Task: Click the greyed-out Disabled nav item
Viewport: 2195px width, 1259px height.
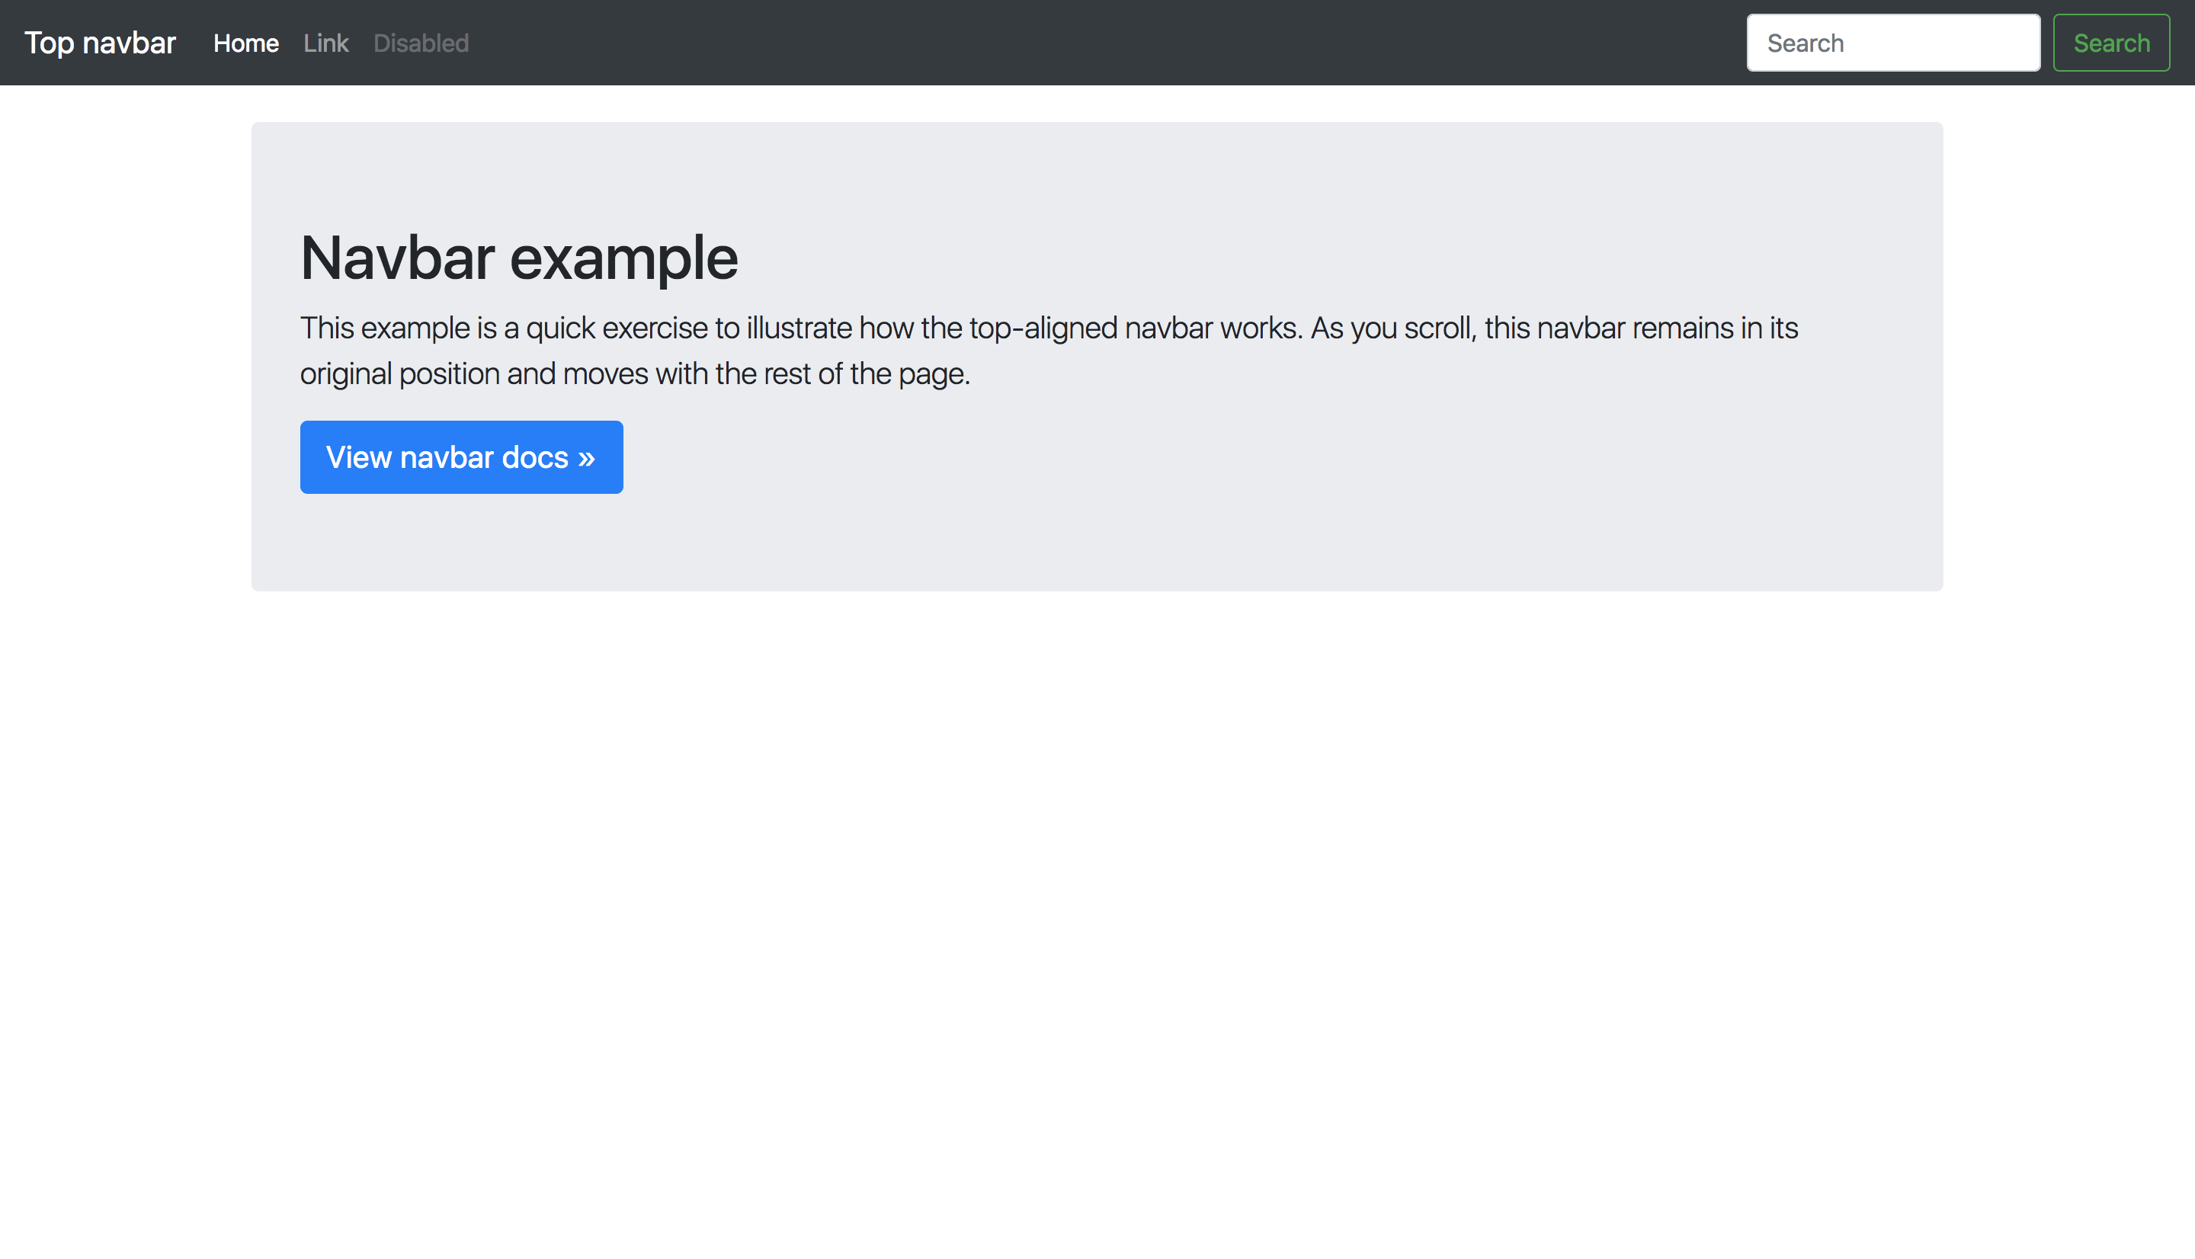Action: click(421, 43)
